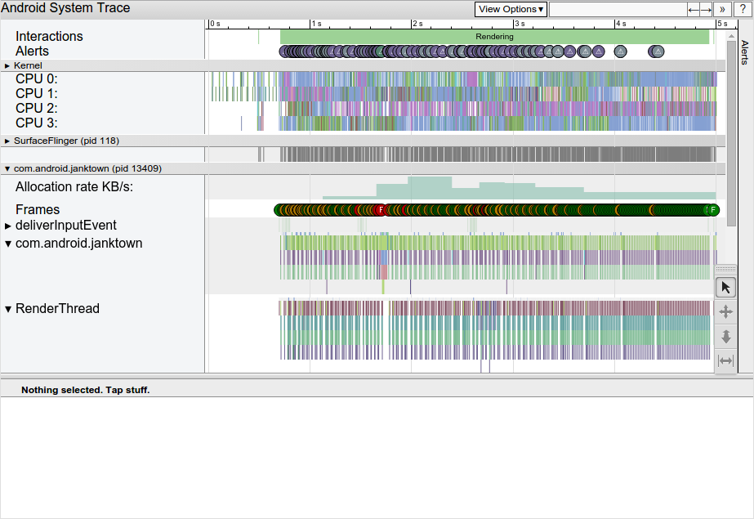The height and width of the screenshot is (519, 754).
Task: Click the 4 s ruler mark
Action: pos(621,24)
